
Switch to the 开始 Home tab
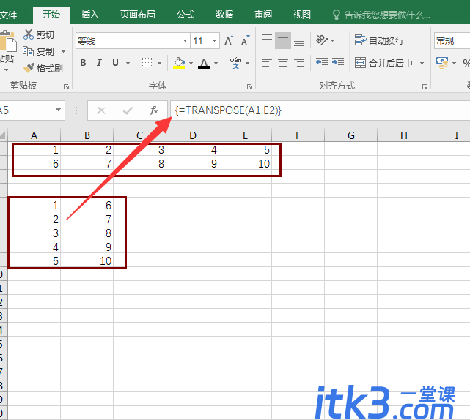pos(51,15)
